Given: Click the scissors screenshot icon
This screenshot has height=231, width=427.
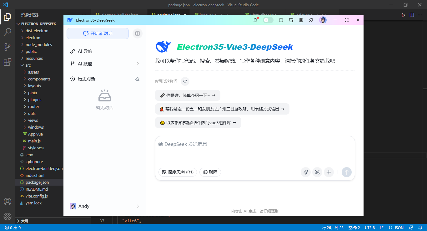Looking at the screenshot, I should (317, 172).
